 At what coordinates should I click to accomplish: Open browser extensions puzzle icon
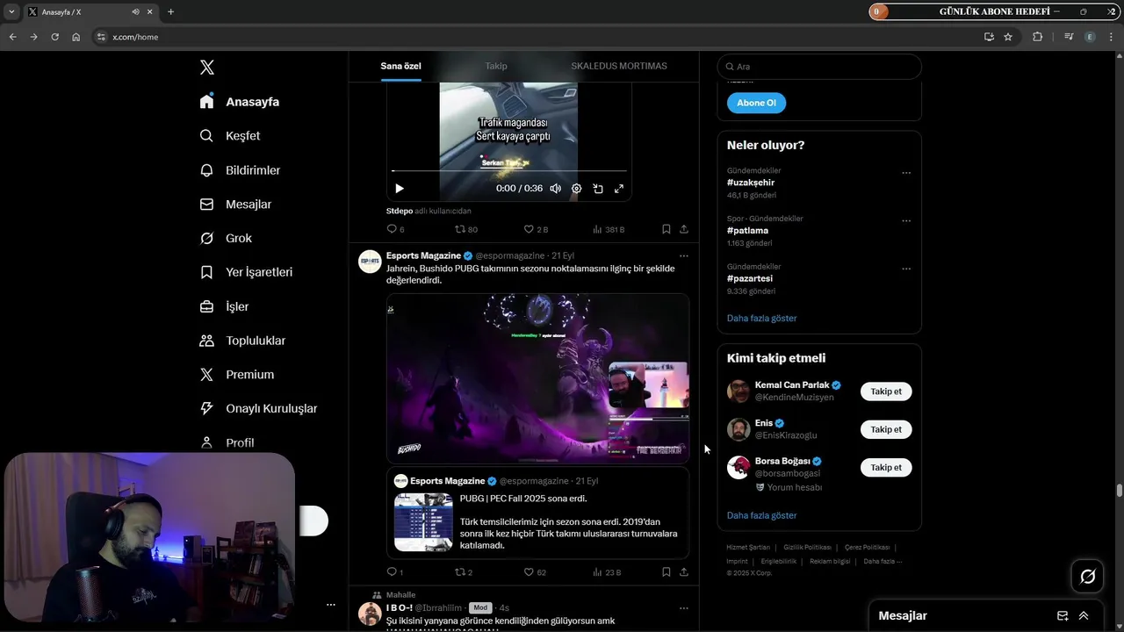(1038, 37)
